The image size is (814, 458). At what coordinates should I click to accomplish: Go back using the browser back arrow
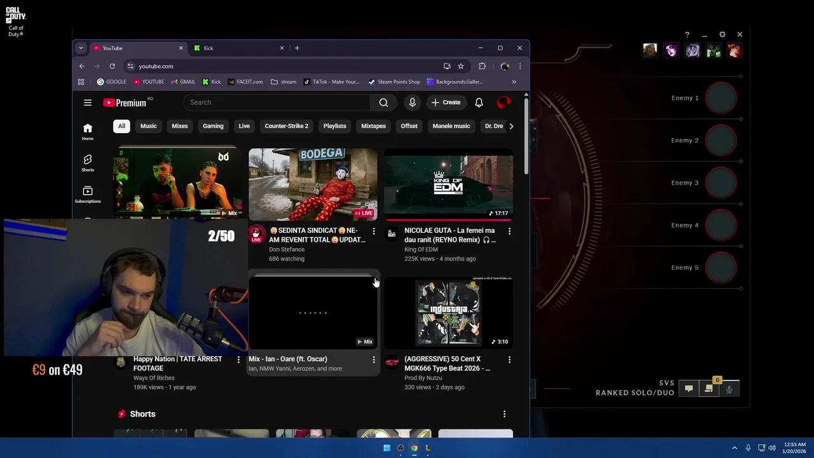(x=81, y=66)
